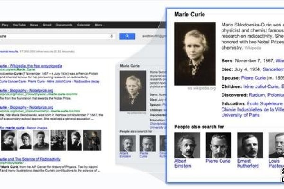
Task: Click Albert Einstein link in small panel
Action: point(125,155)
